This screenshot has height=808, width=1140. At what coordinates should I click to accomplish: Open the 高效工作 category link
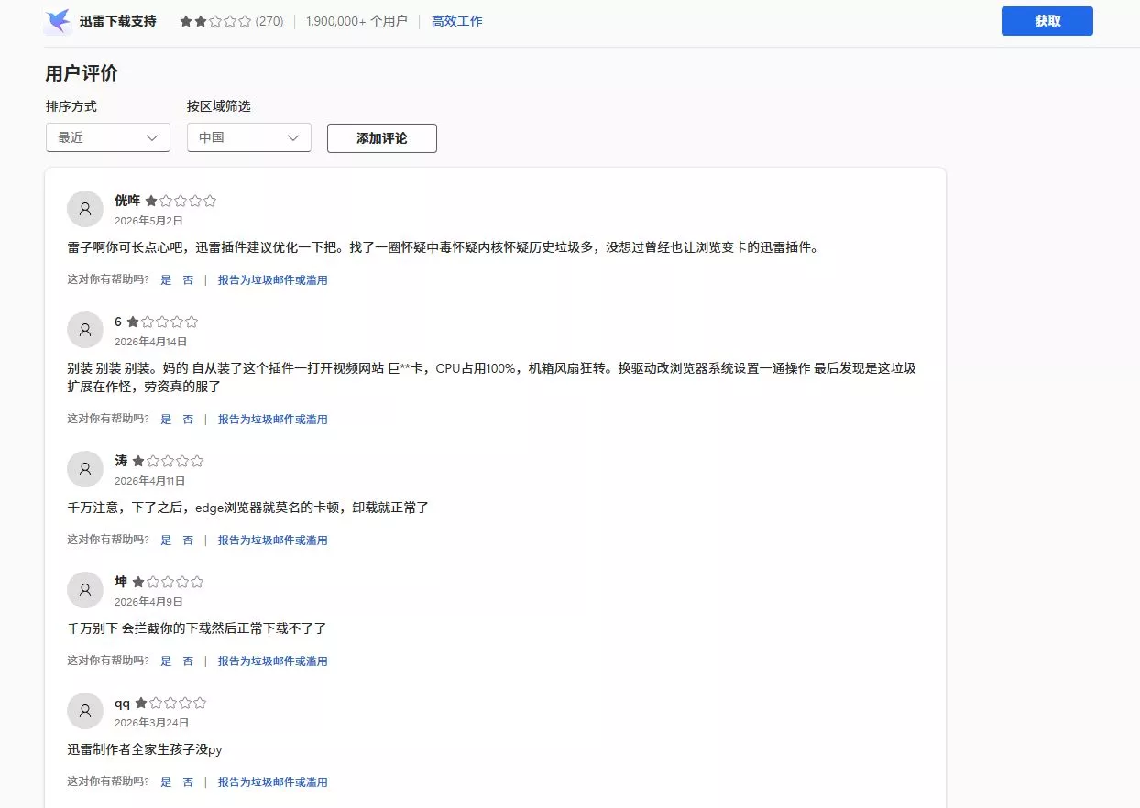coord(456,21)
